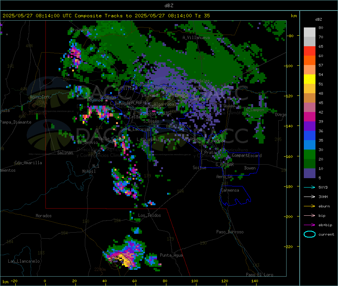Click the Aero_GA place label
Image resolution: width=338 pixels, height=286 pixels.
(224, 177)
